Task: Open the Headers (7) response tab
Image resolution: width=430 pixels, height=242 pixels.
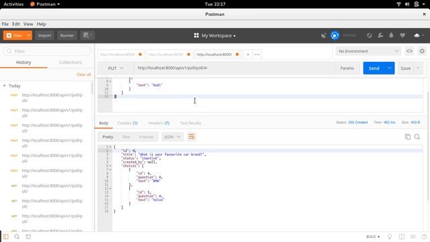Action: pos(159,123)
